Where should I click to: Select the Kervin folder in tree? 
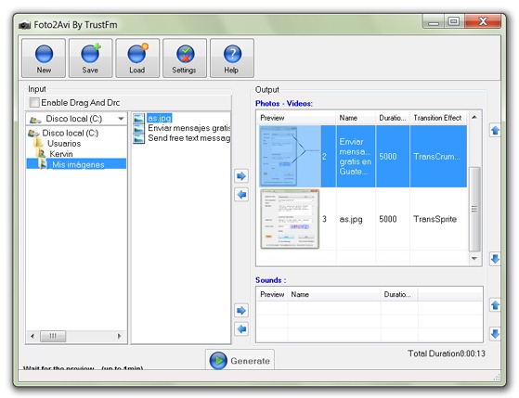pos(61,154)
